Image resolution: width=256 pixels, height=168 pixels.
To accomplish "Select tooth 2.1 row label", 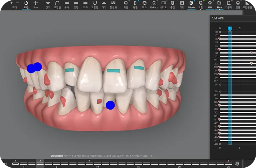I will point(216,60).
